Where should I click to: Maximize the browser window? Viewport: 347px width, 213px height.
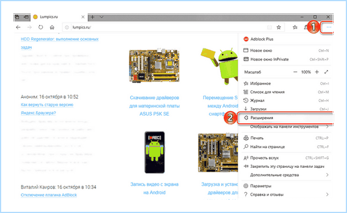tap(315, 17)
